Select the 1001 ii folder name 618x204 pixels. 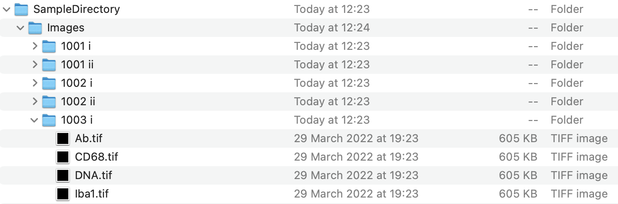[x=78, y=65]
